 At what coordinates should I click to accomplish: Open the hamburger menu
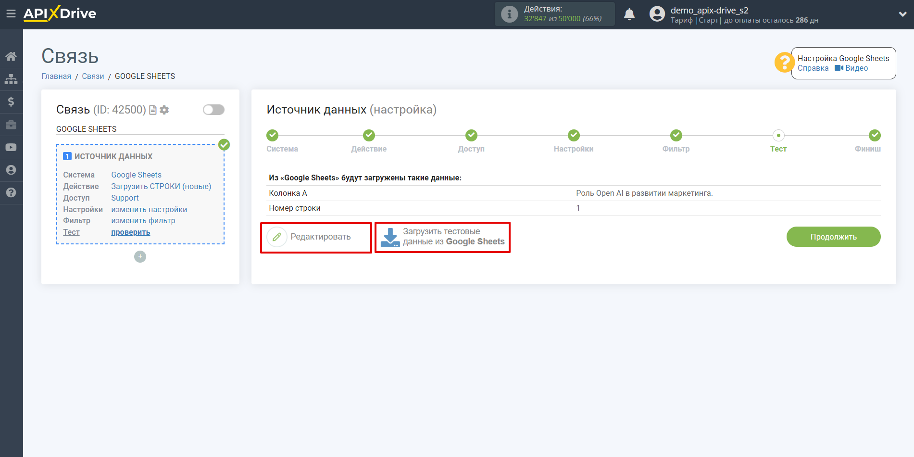tap(11, 14)
